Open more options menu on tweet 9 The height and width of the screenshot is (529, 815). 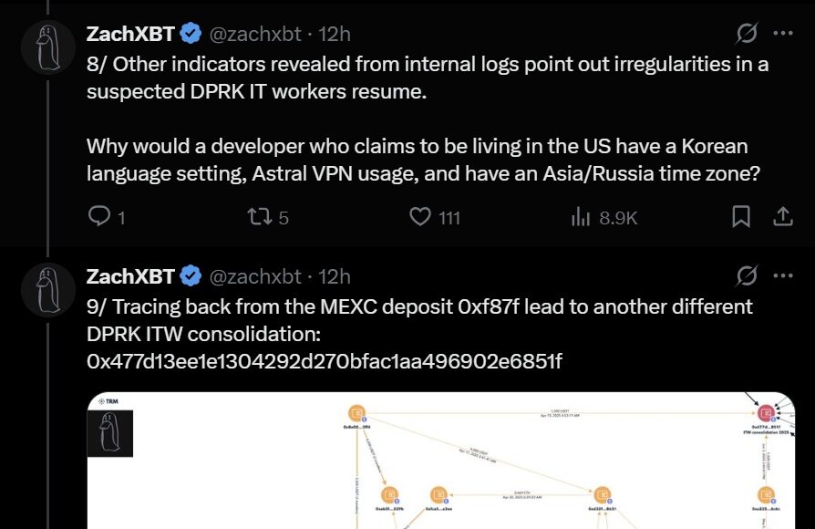(x=783, y=275)
